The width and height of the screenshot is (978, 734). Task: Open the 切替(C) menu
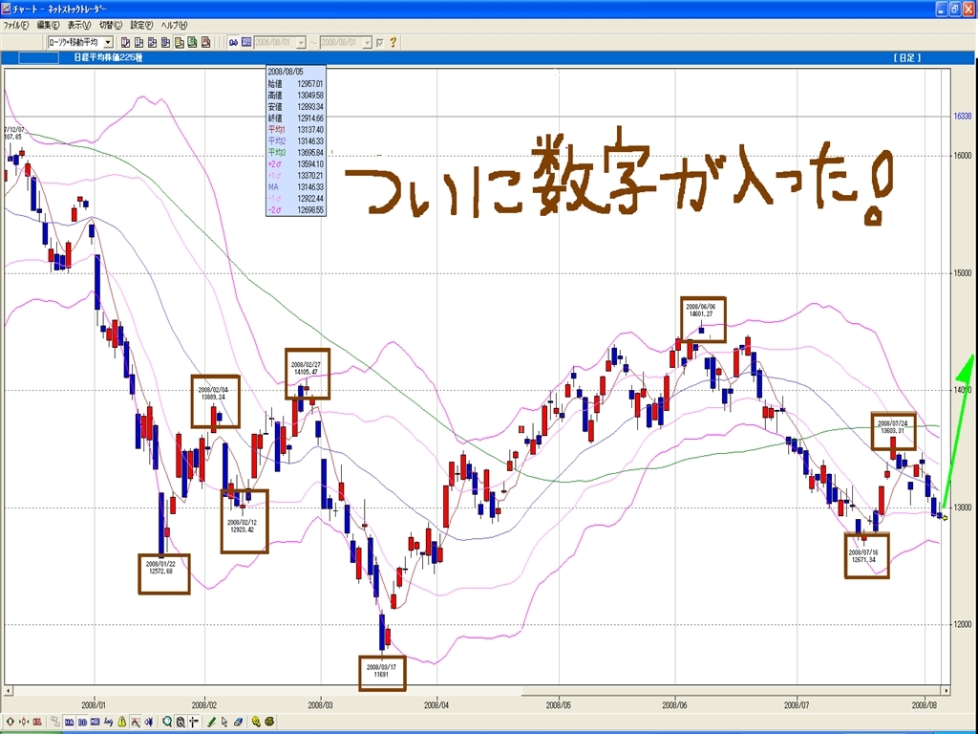pos(111,26)
